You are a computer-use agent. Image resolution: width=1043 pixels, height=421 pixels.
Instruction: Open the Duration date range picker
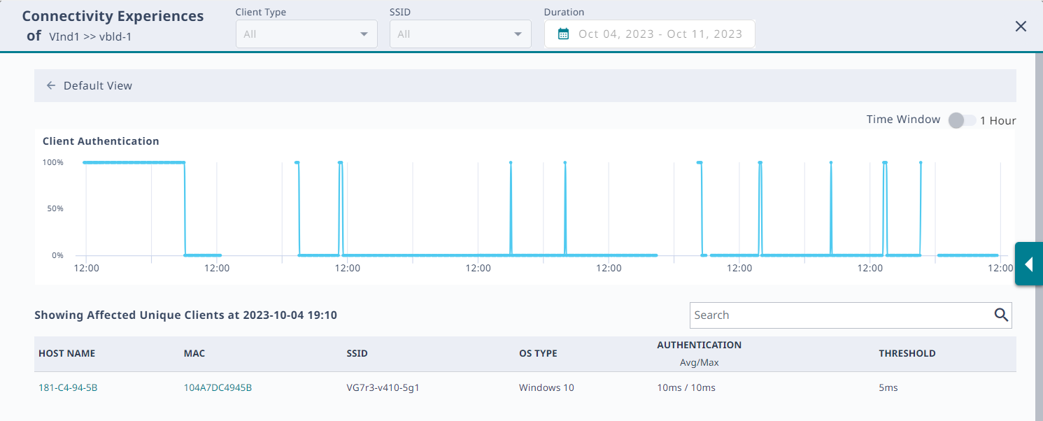click(x=659, y=34)
